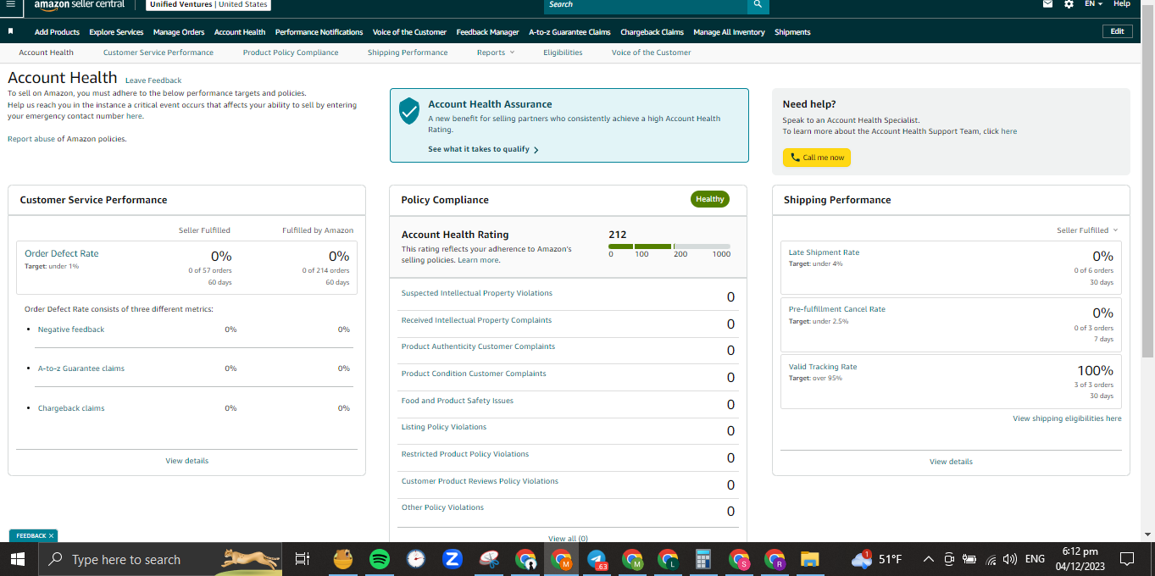Viewport: 1155px width, 576px height.
Task: Open the Leave Feedback link
Action: (x=153, y=80)
